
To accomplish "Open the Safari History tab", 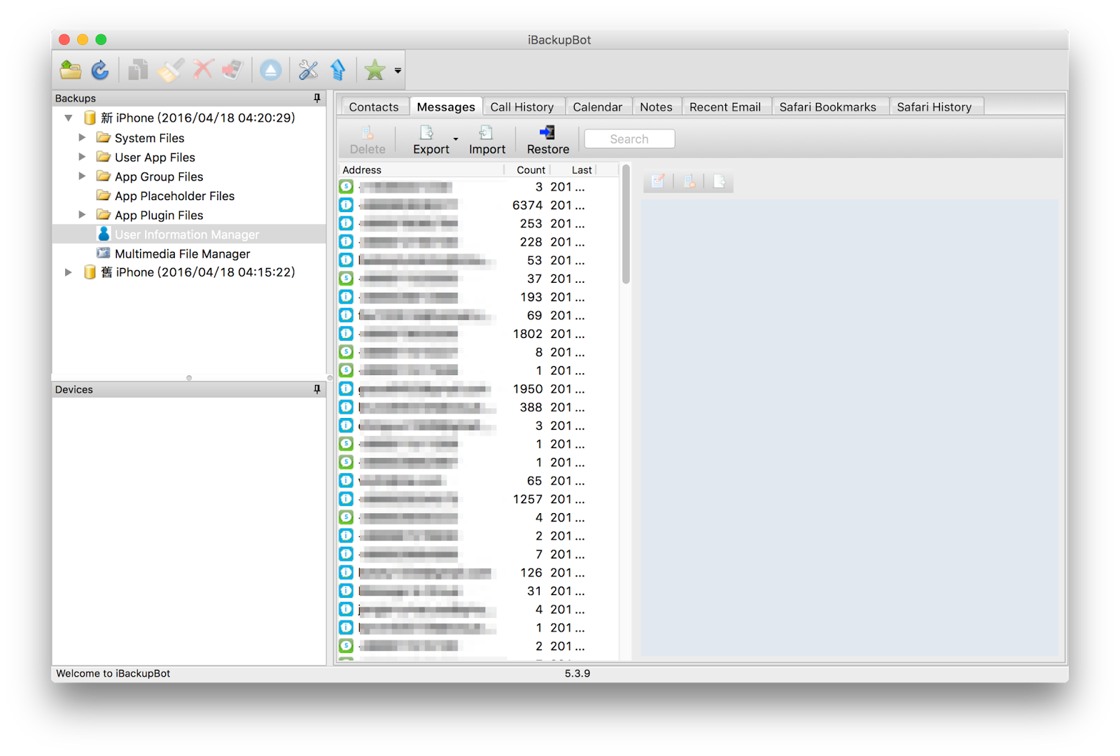I will 934,107.
